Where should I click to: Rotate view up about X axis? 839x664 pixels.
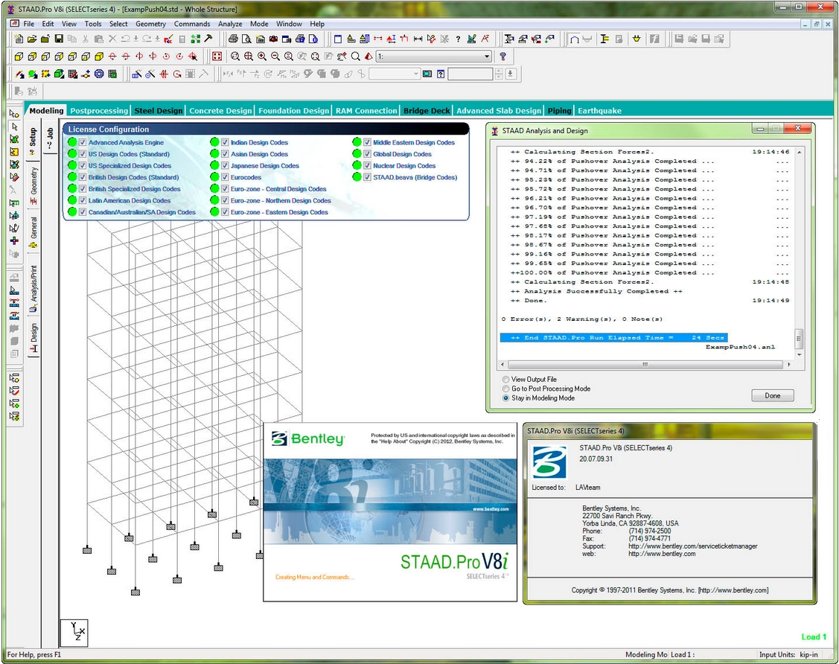(x=112, y=56)
